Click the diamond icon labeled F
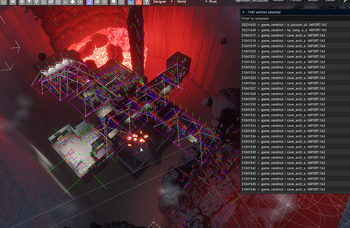 click(x=80, y=2)
